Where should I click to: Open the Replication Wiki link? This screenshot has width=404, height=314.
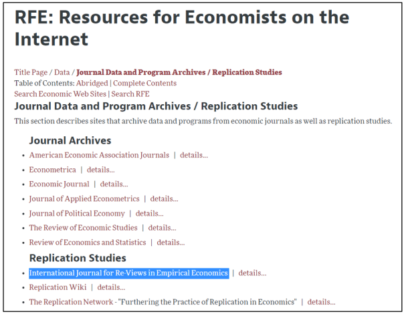point(58,287)
